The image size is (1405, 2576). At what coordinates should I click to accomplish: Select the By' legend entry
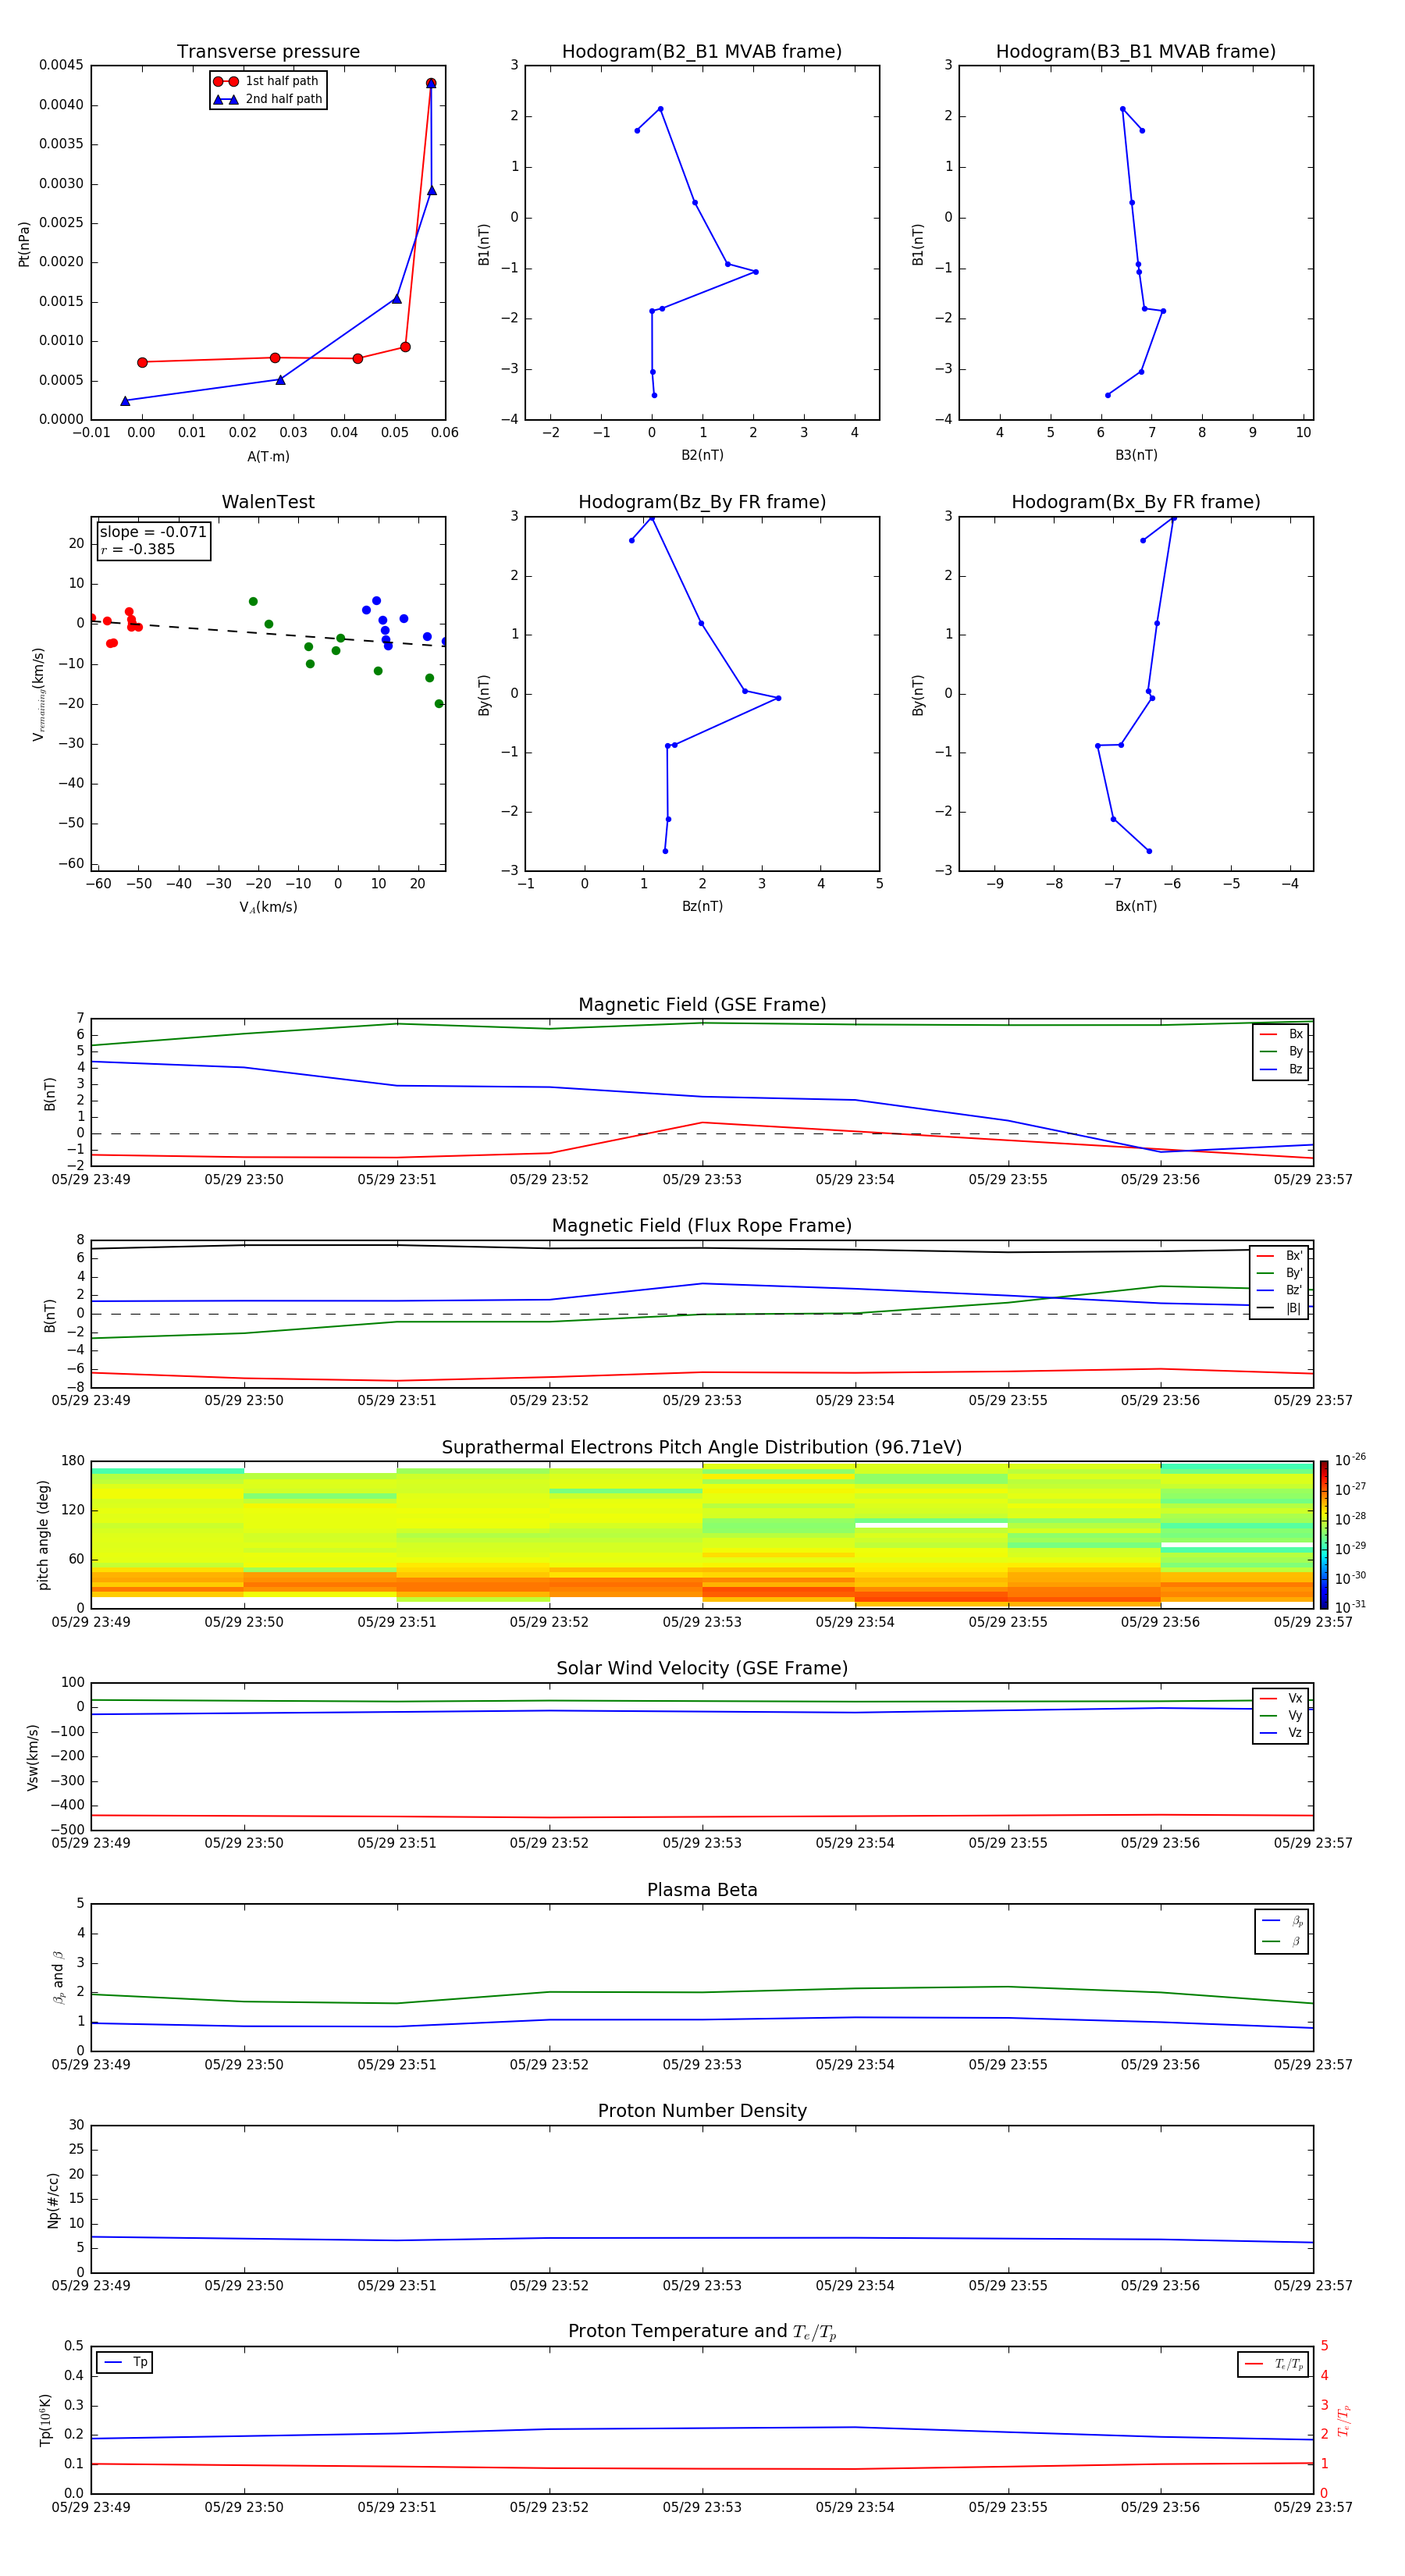[x=1280, y=1273]
